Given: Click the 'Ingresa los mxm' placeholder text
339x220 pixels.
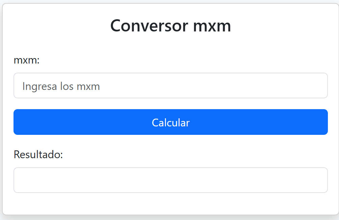Looking at the screenshot, I should (x=61, y=86).
